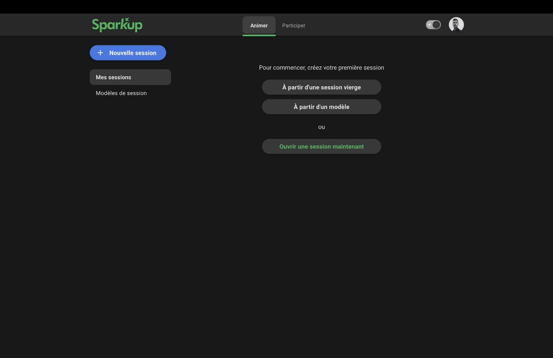
Task: Choose À partir d'un modèle
Action: (x=321, y=107)
